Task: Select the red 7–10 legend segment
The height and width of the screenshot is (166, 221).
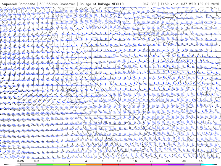Action: point(110,165)
